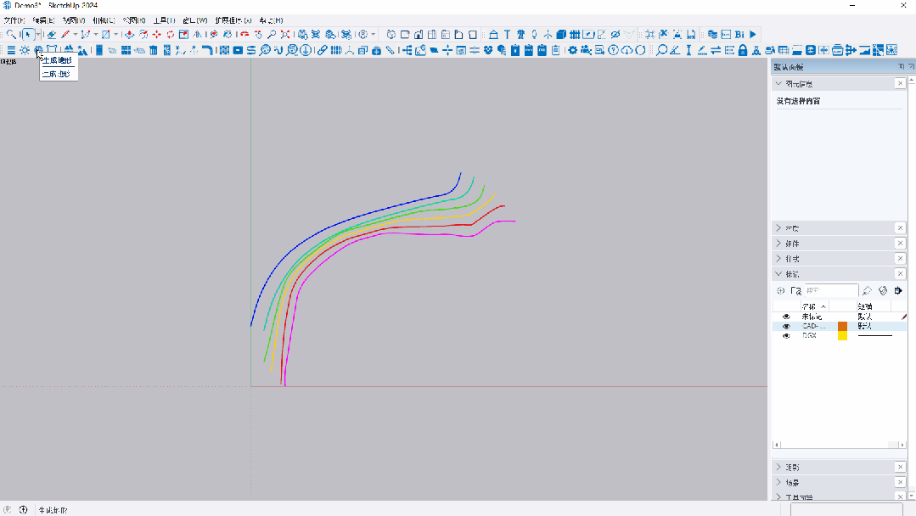Open the Select tool dropdown arrow
The image size is (916, 516).
coord(38,35)
